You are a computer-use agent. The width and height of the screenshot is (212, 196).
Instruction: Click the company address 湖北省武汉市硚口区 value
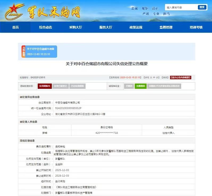click(80, 114)
